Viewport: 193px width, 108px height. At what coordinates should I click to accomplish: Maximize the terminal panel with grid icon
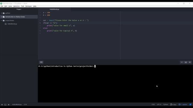[186, 62]
